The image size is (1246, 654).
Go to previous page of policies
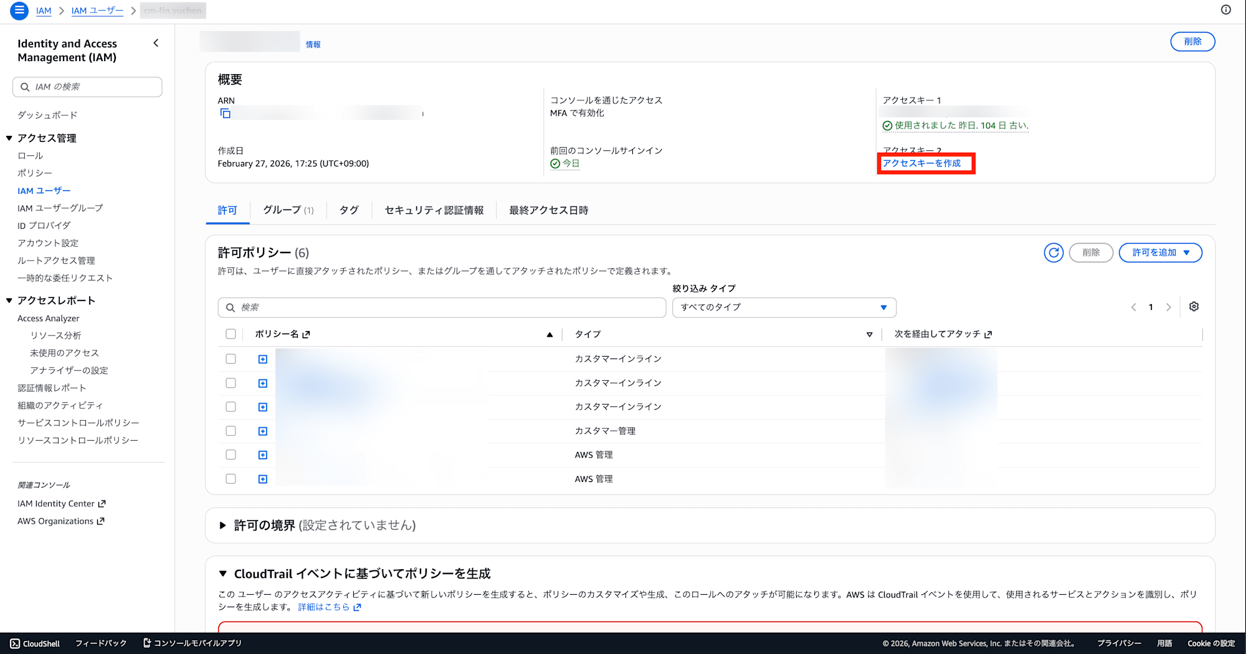pyautogui.click(x=1133, y=307)
